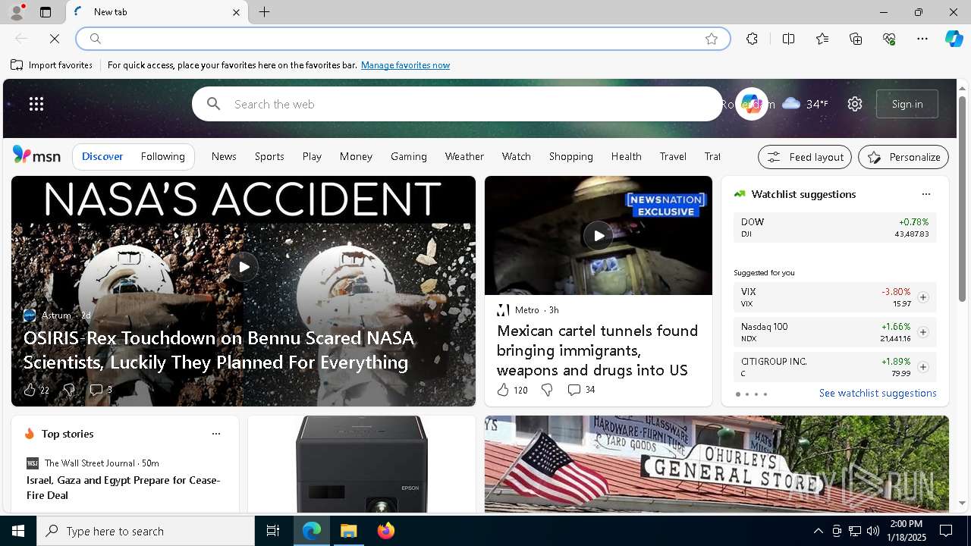Close the New tab tab

point(236,12)
